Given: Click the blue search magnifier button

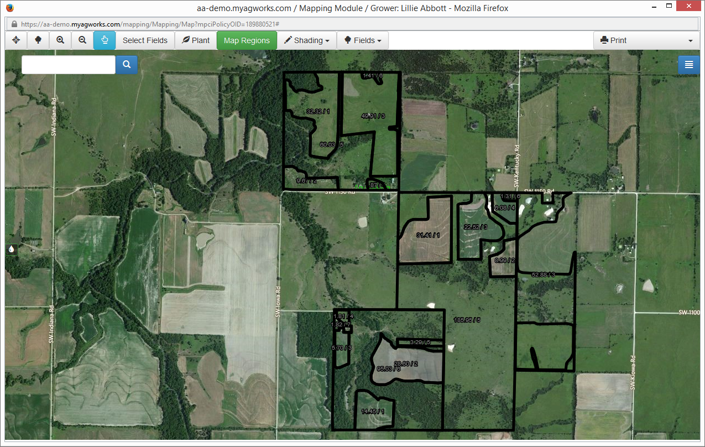Looking at the screenshot, I should 127,65.
